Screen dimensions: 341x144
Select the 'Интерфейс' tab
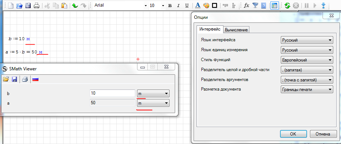click(x=210, y=29)
